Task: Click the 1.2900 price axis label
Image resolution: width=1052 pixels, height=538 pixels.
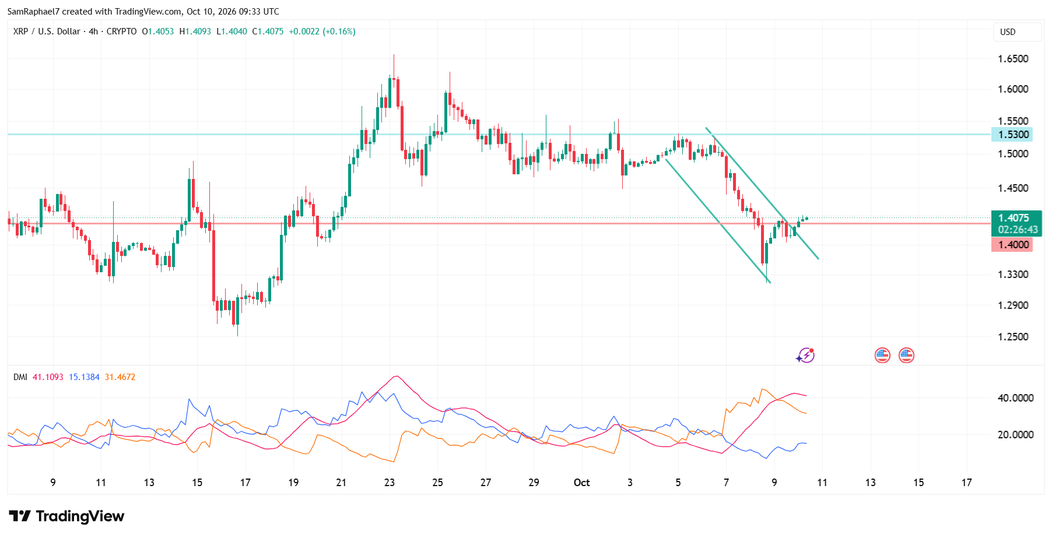Action: click(1013, 305)
